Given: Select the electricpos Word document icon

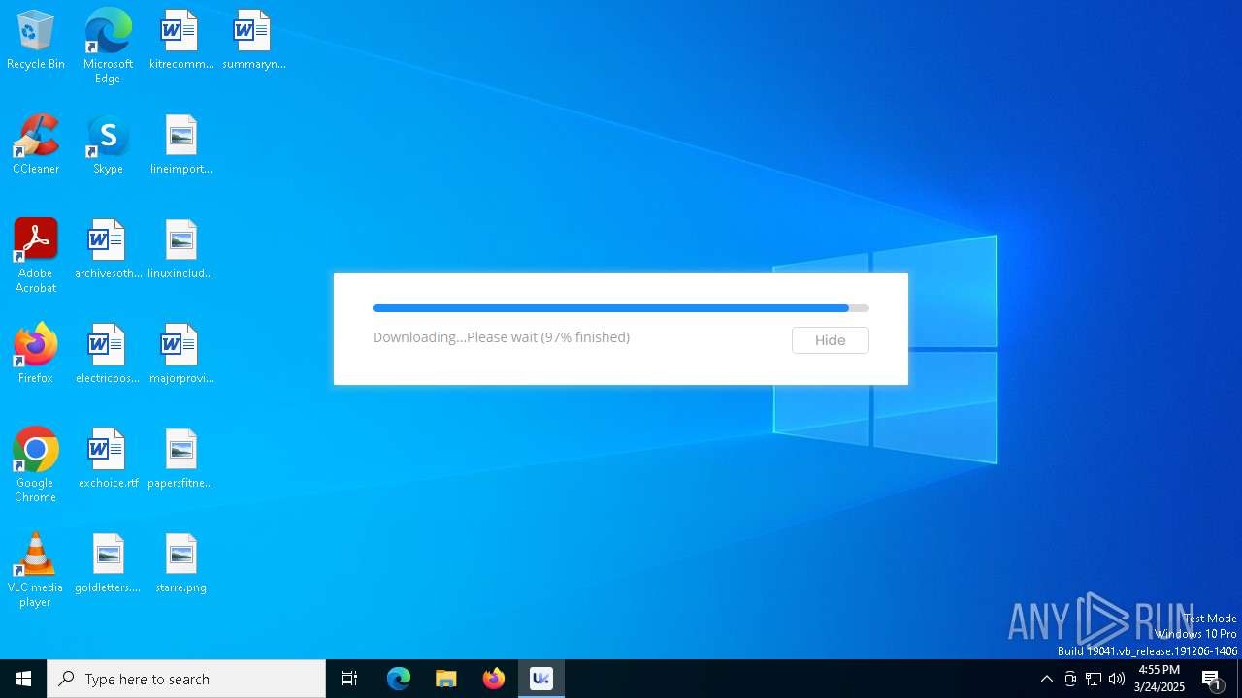Looking at the screenshot, I should click(108, 355).
